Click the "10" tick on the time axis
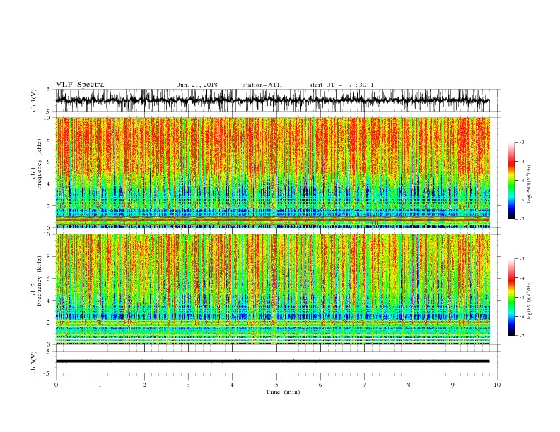The height and width of the screenshot is (432, 560). [x=497, y=385]
